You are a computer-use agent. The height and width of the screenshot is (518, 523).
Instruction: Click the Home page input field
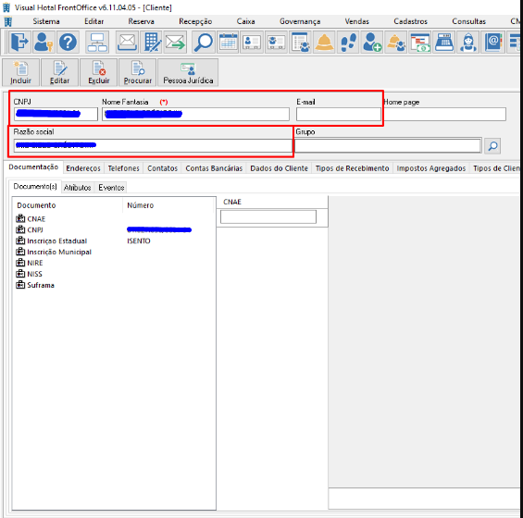(x=445, y=114)
